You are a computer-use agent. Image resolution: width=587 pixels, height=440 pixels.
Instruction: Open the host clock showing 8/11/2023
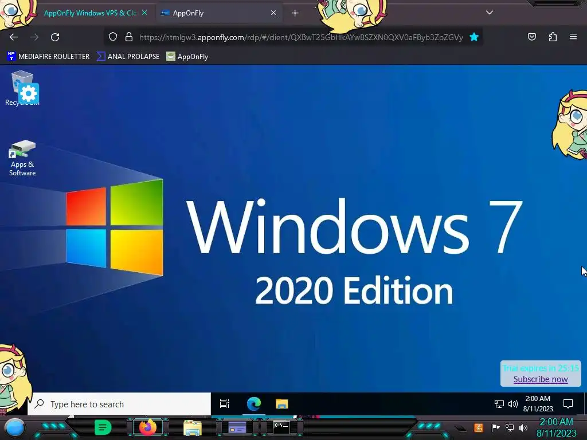[x=556, y=427]
